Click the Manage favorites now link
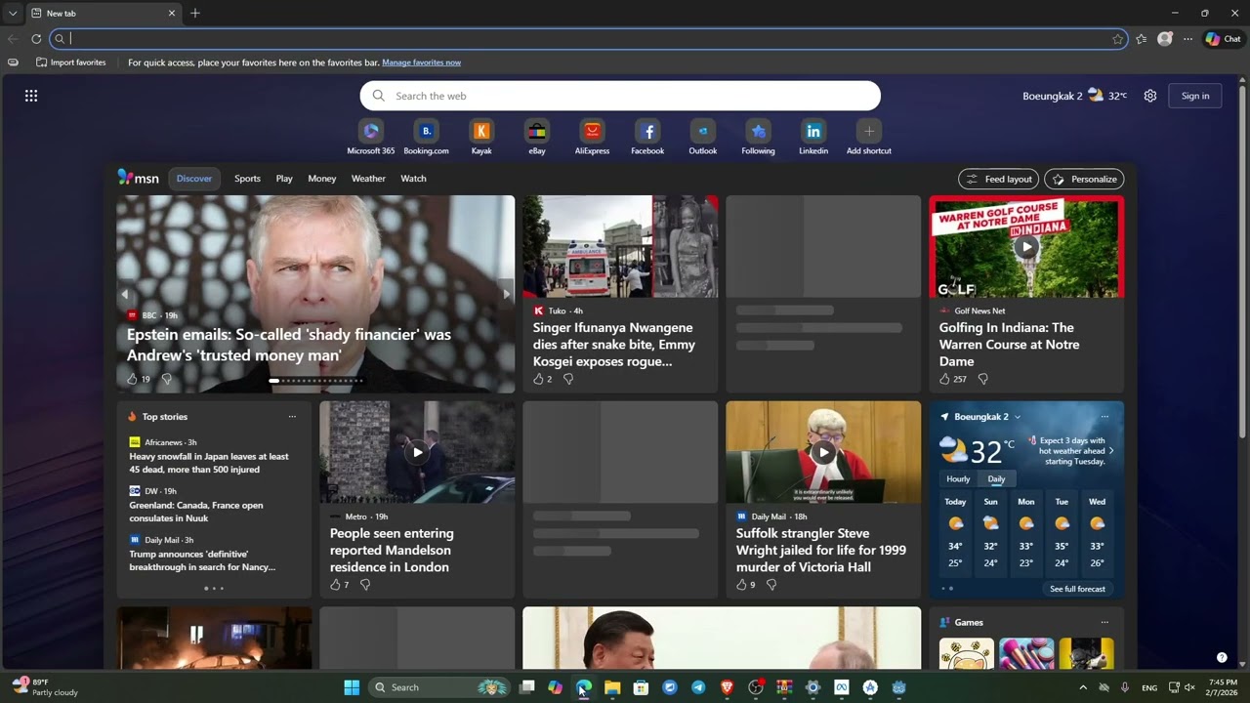This screenshot has height=703, width=1250. coord(422,62)
